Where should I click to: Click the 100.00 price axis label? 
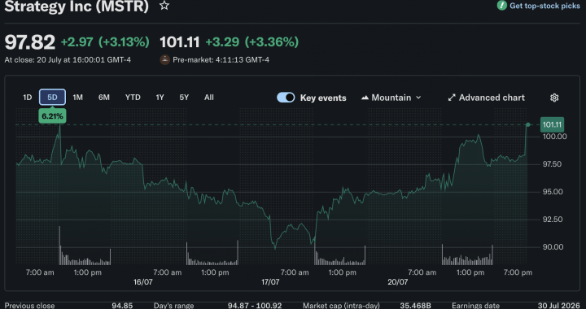(x=554, y=137)
